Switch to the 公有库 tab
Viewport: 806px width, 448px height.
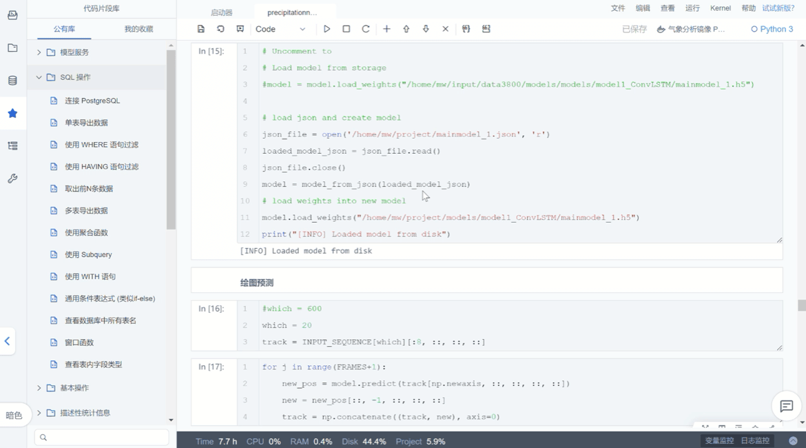pyautogui.click(x=64, y=29)
